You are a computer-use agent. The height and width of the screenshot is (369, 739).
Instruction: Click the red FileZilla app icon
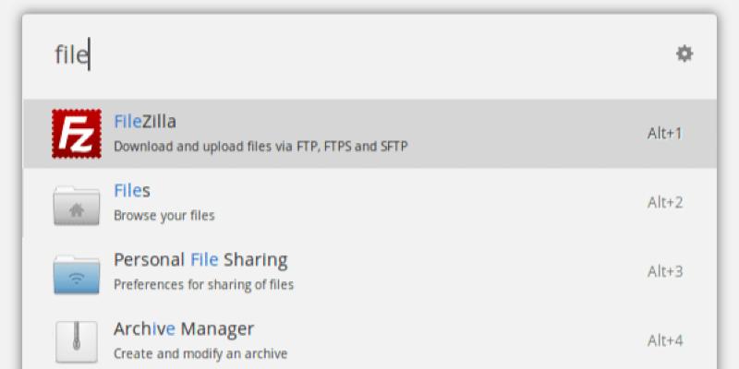(77, 135)
